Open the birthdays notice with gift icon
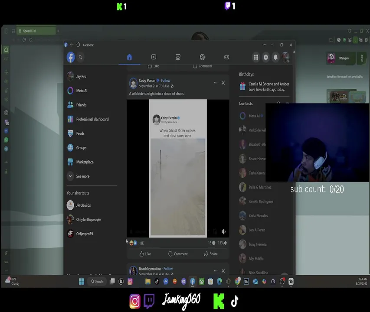 tap(264, 87)
